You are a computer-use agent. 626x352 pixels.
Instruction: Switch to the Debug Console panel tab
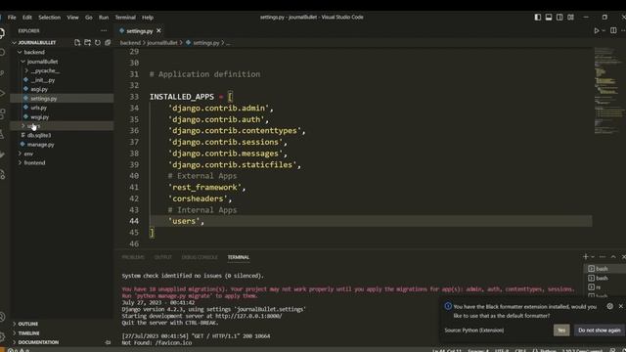200,257
